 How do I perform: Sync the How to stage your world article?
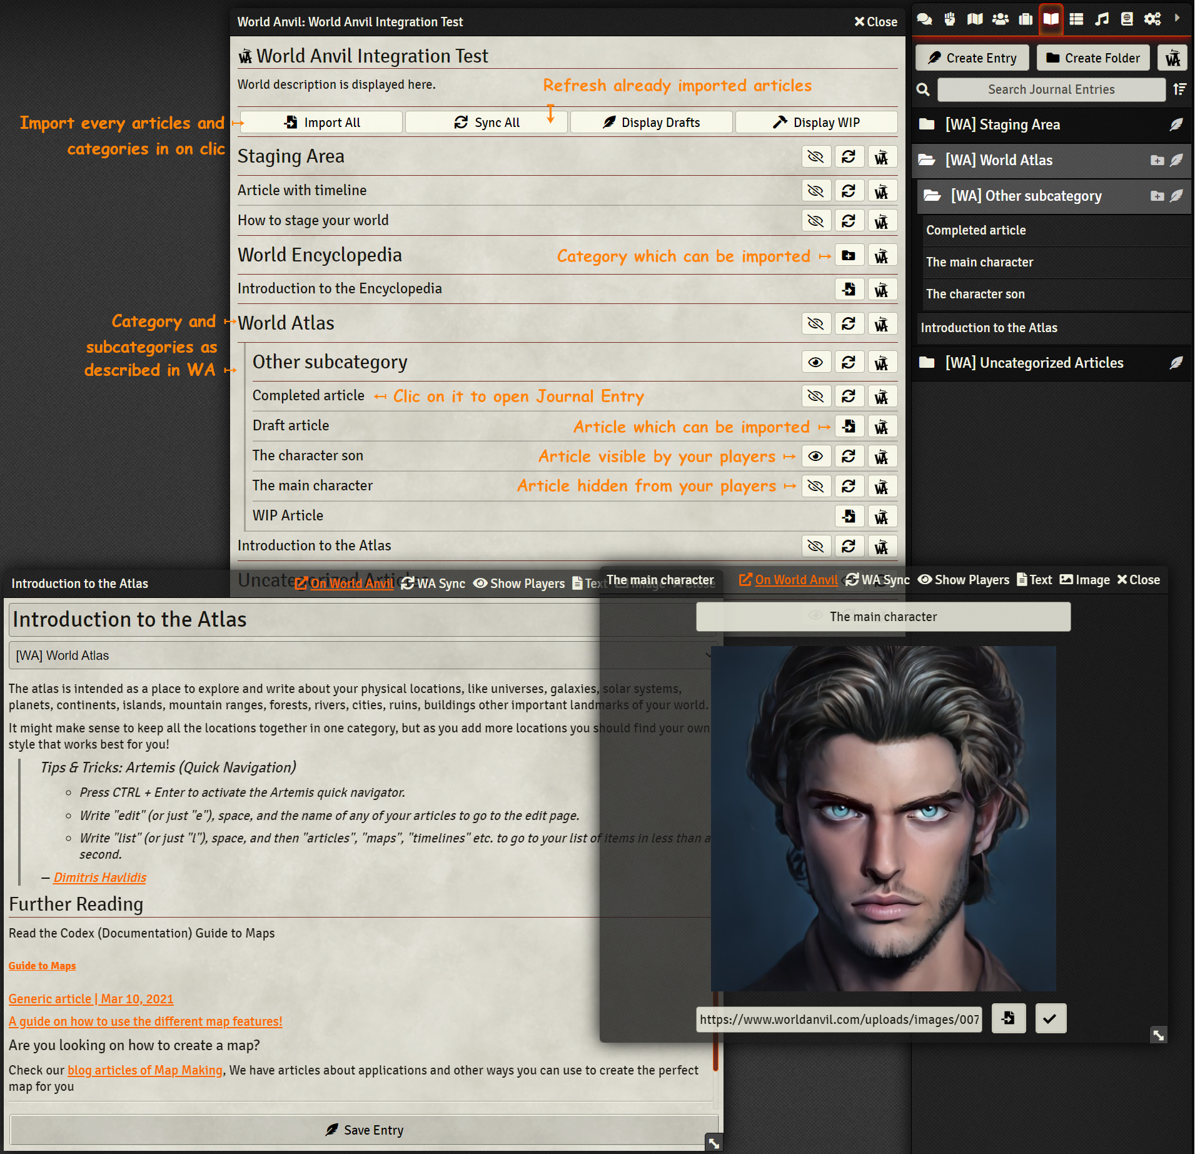pos(849,221)
